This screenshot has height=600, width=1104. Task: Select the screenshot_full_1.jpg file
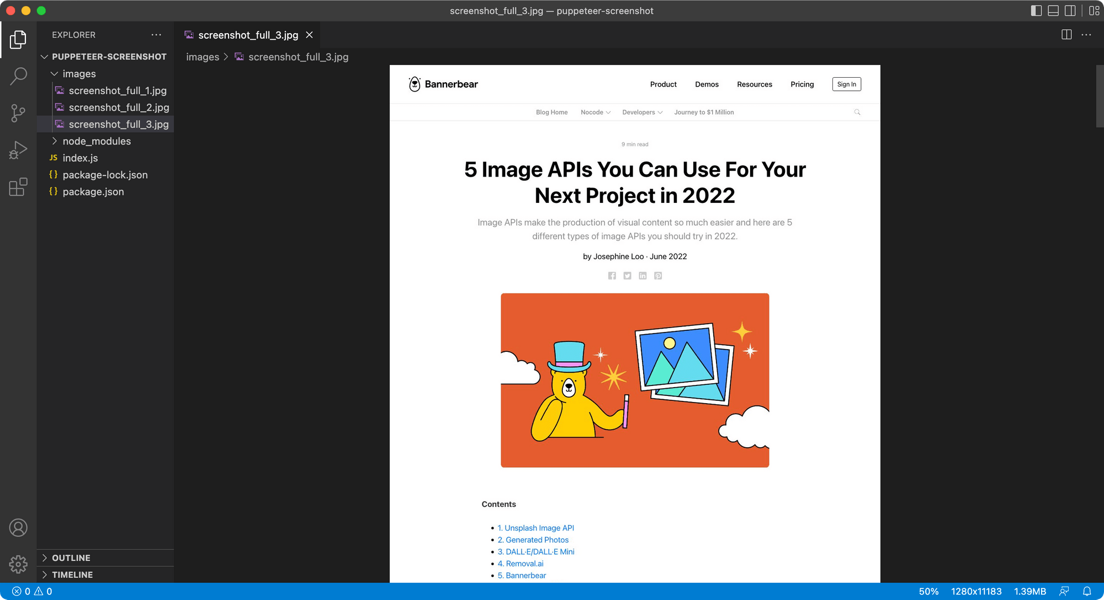[118, 90]
